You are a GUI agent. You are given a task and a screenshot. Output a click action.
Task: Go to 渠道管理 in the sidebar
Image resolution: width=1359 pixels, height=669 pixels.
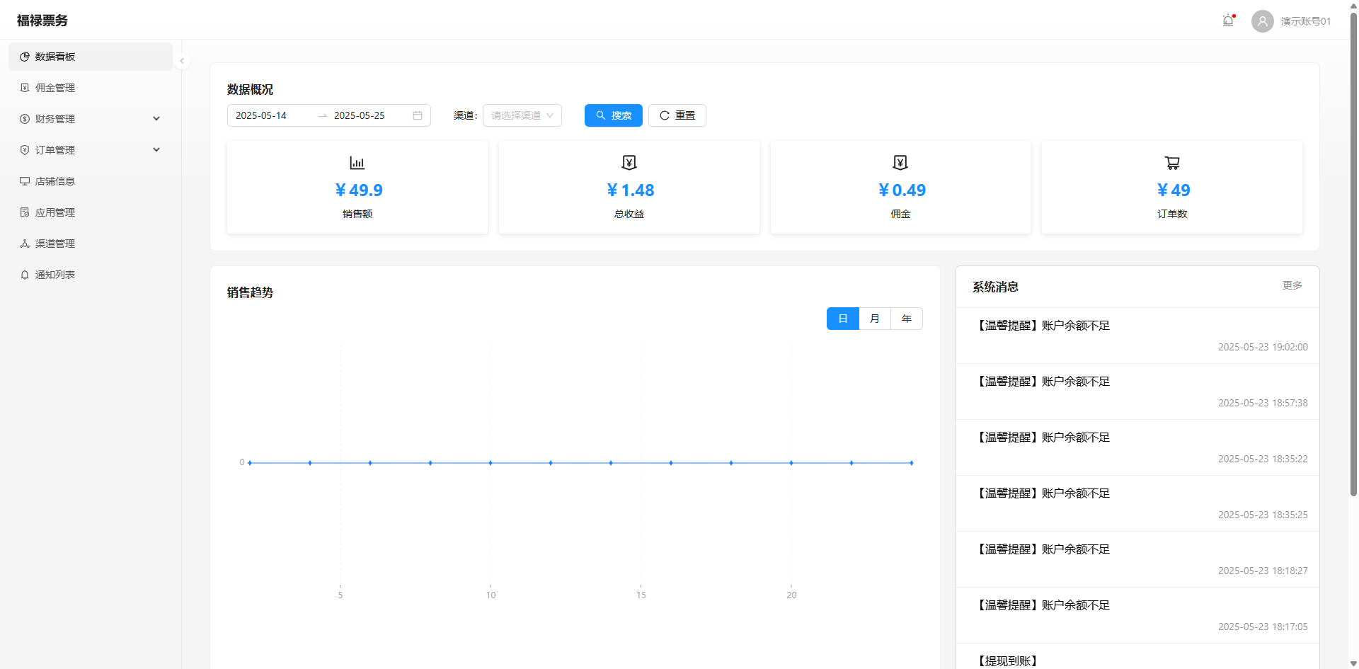point(55,244)
